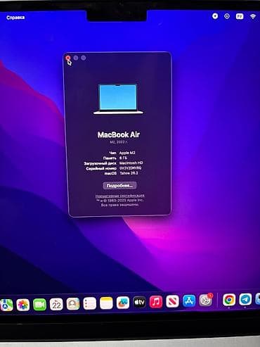The height and width of the screenshot is (347, 260).
Task: Click the memory value 8 ГБ
Action: click(123, 158)
